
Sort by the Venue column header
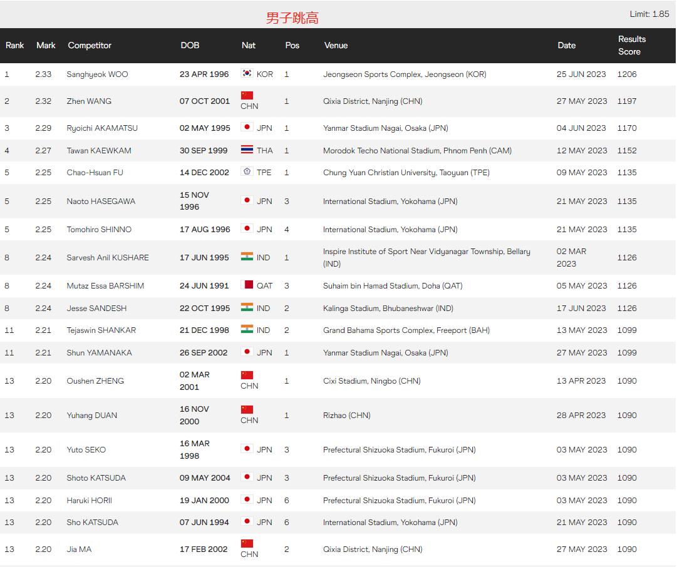(x=336, y=45)
